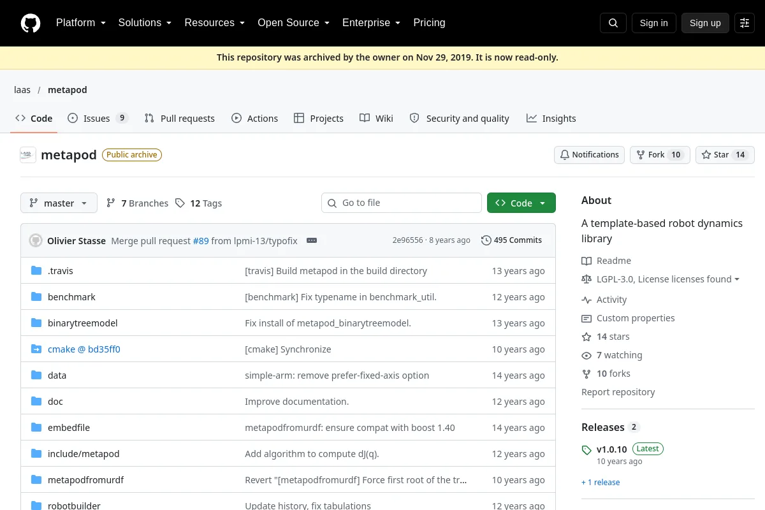
Task: Open the metapod breadcrumb link
Action: point(68,90)
